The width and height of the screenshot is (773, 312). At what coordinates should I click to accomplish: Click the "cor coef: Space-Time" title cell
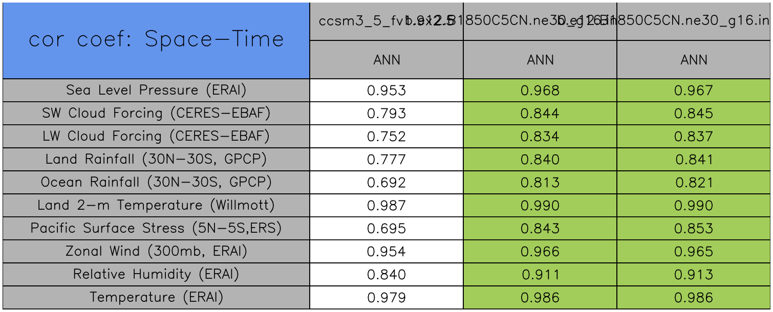coord(156,40)
